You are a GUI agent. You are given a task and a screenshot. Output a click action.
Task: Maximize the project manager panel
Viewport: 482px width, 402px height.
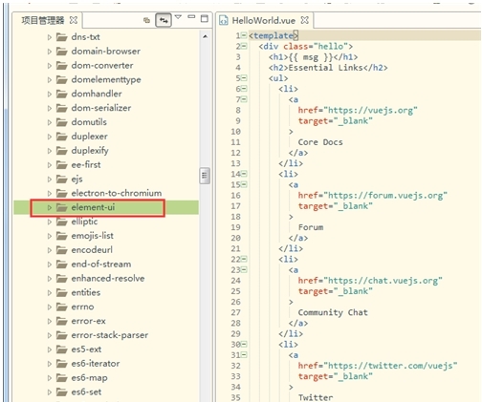point(205,18)
